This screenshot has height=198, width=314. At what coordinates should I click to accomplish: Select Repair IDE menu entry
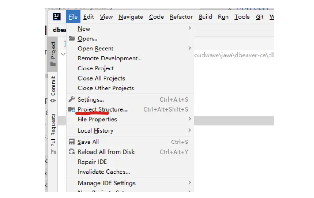pos(92,162)
